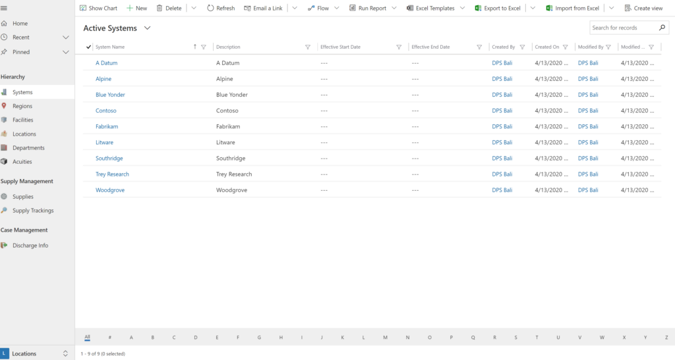Click the search magnifier icon

662,28
